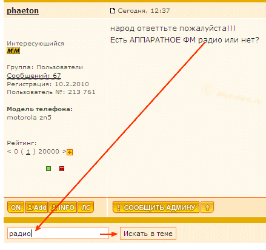266x250 pixels.
Task: Open user details with INFO button
Action: pos(62,208)
